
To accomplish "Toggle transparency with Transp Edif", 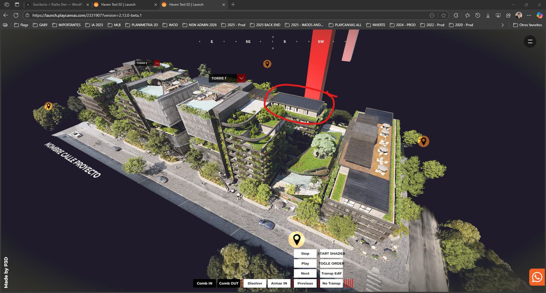I will pyautogui.click(x=331, y=273).
